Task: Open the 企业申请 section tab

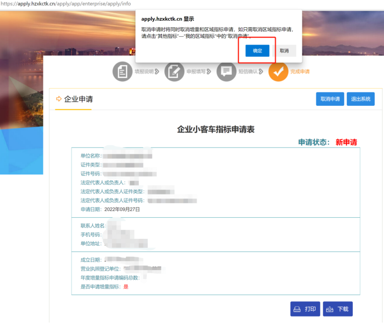Action: point(78,99)
